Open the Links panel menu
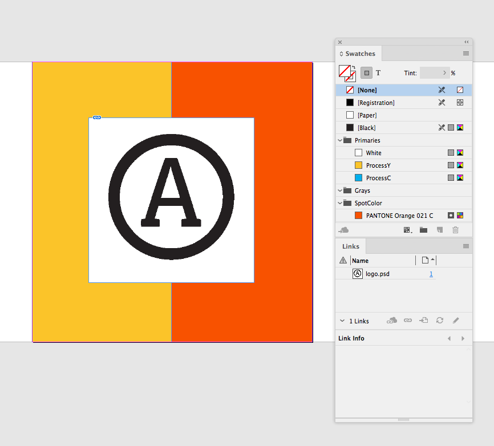This screenshot has height=446, width=494. 466,246
